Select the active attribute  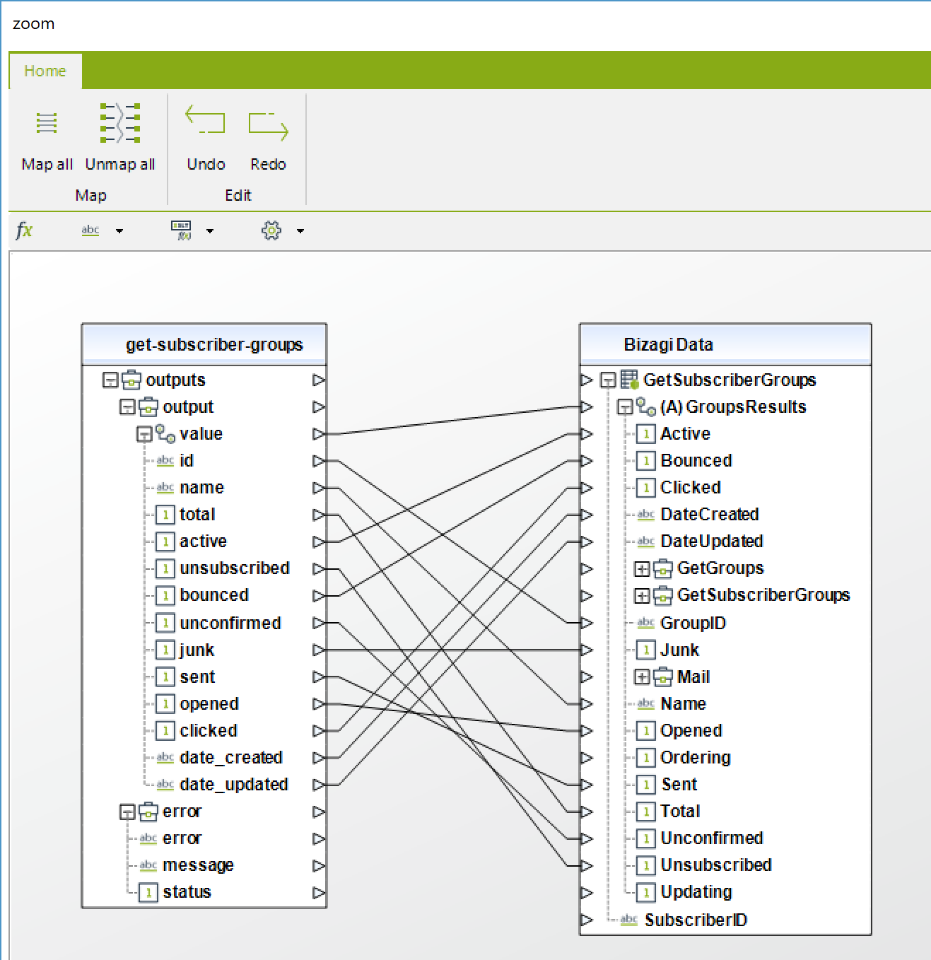click(x=203, y=542)
